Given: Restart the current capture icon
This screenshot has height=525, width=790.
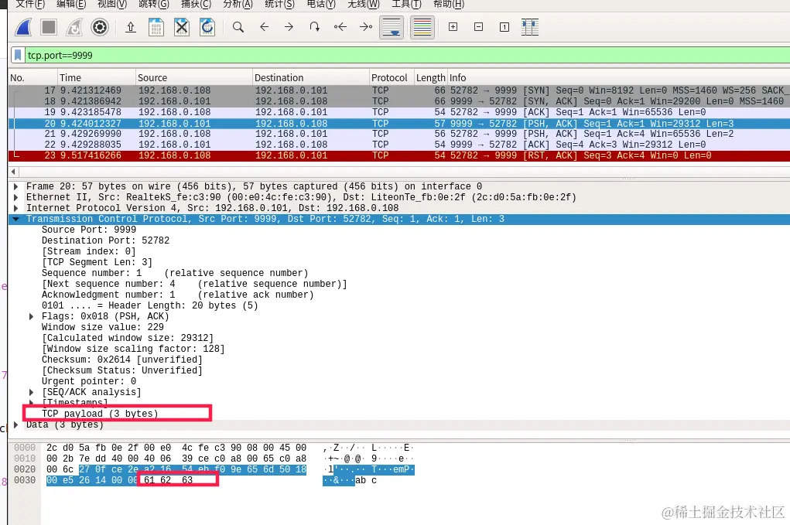Looking at the screenshot, I should tap(74, 27).
